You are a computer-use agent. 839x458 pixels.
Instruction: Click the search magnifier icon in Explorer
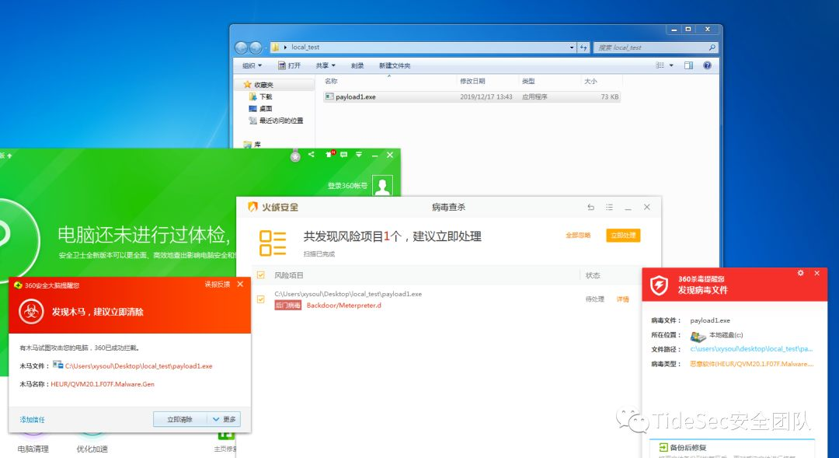click(x=712, y=47)
